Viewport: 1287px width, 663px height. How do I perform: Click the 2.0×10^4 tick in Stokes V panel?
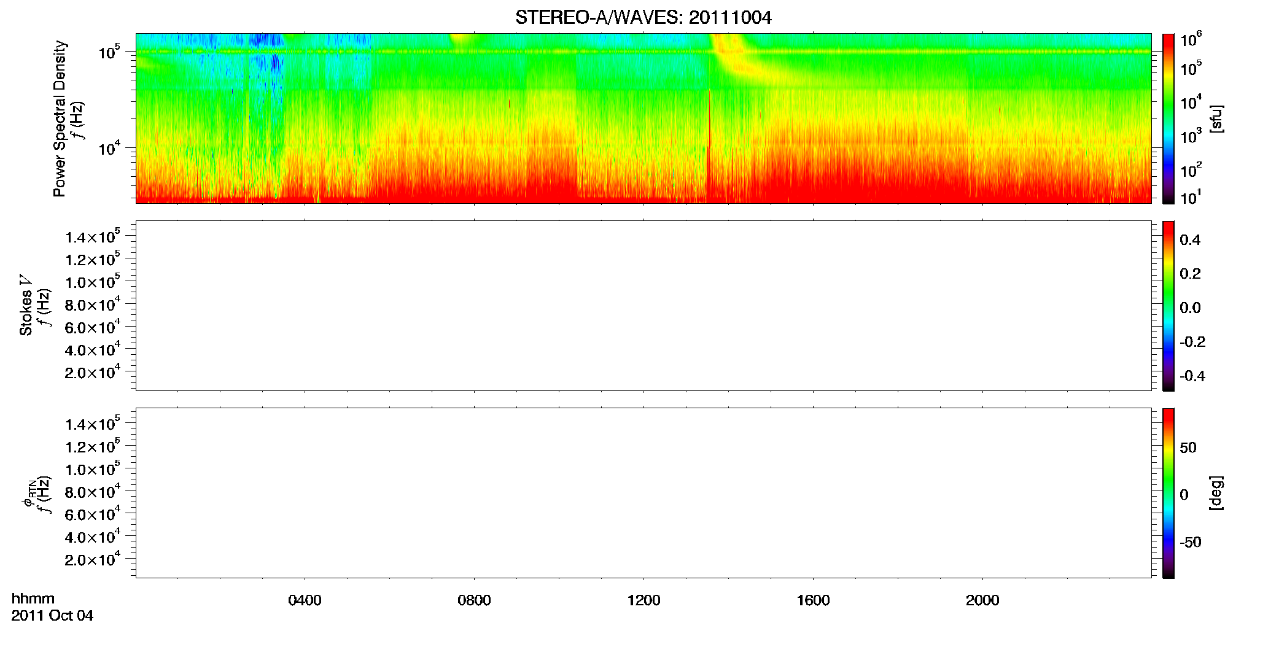click(x=93, y=372)
